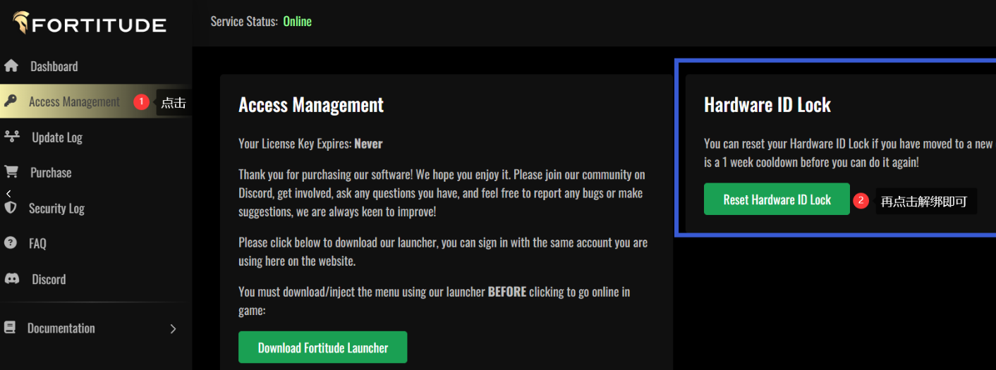
Task: Click the Documentation book icon
Action: coord(9,328)
